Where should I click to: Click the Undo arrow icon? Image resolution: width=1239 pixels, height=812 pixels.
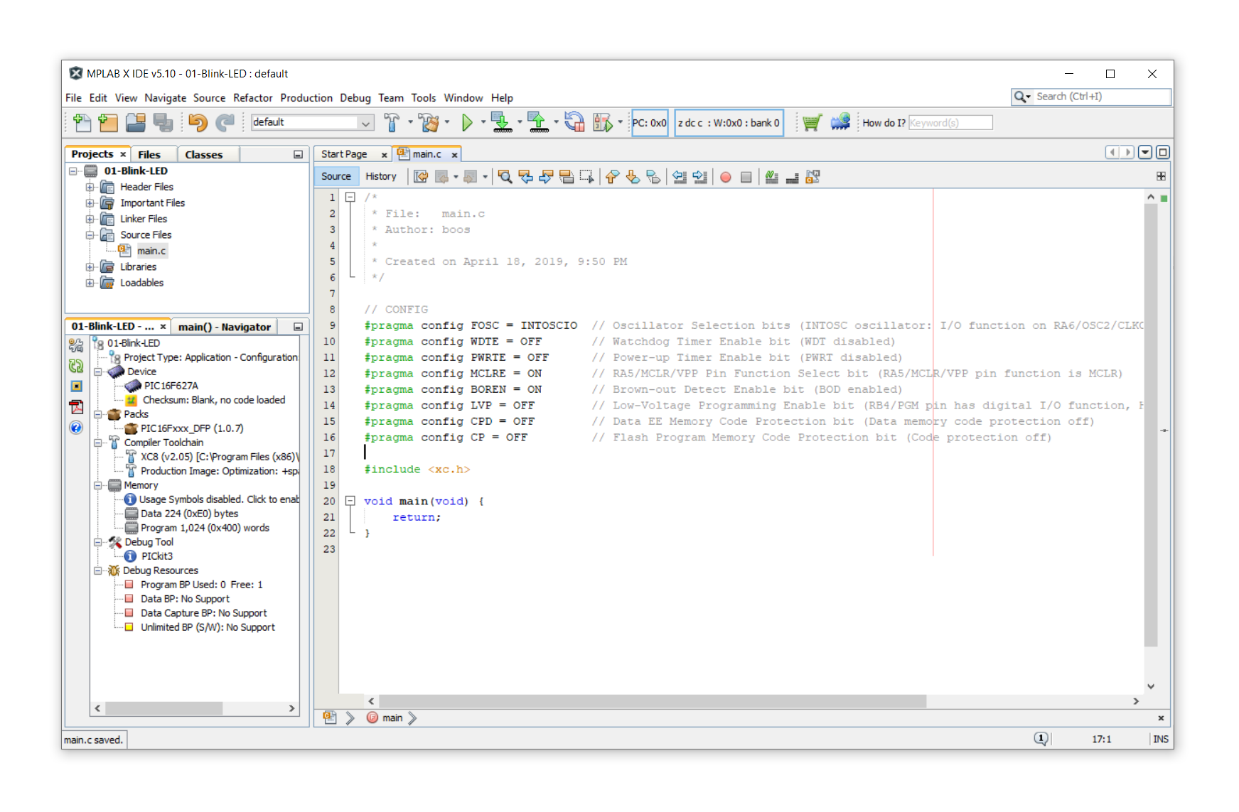[x=197, y=123]
